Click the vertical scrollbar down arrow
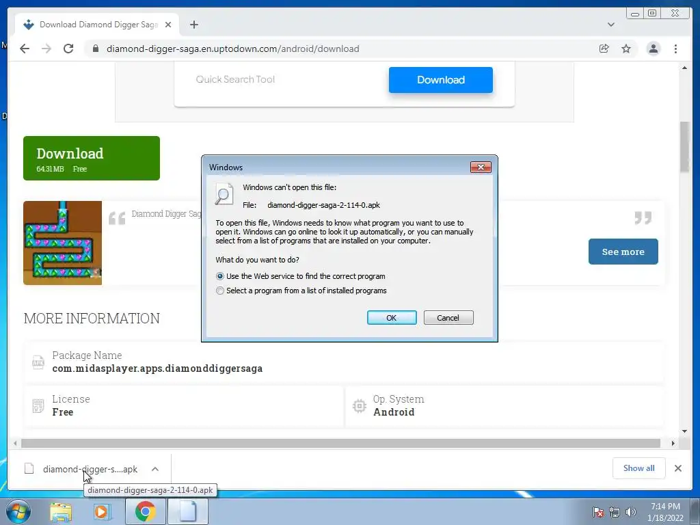 684,431
